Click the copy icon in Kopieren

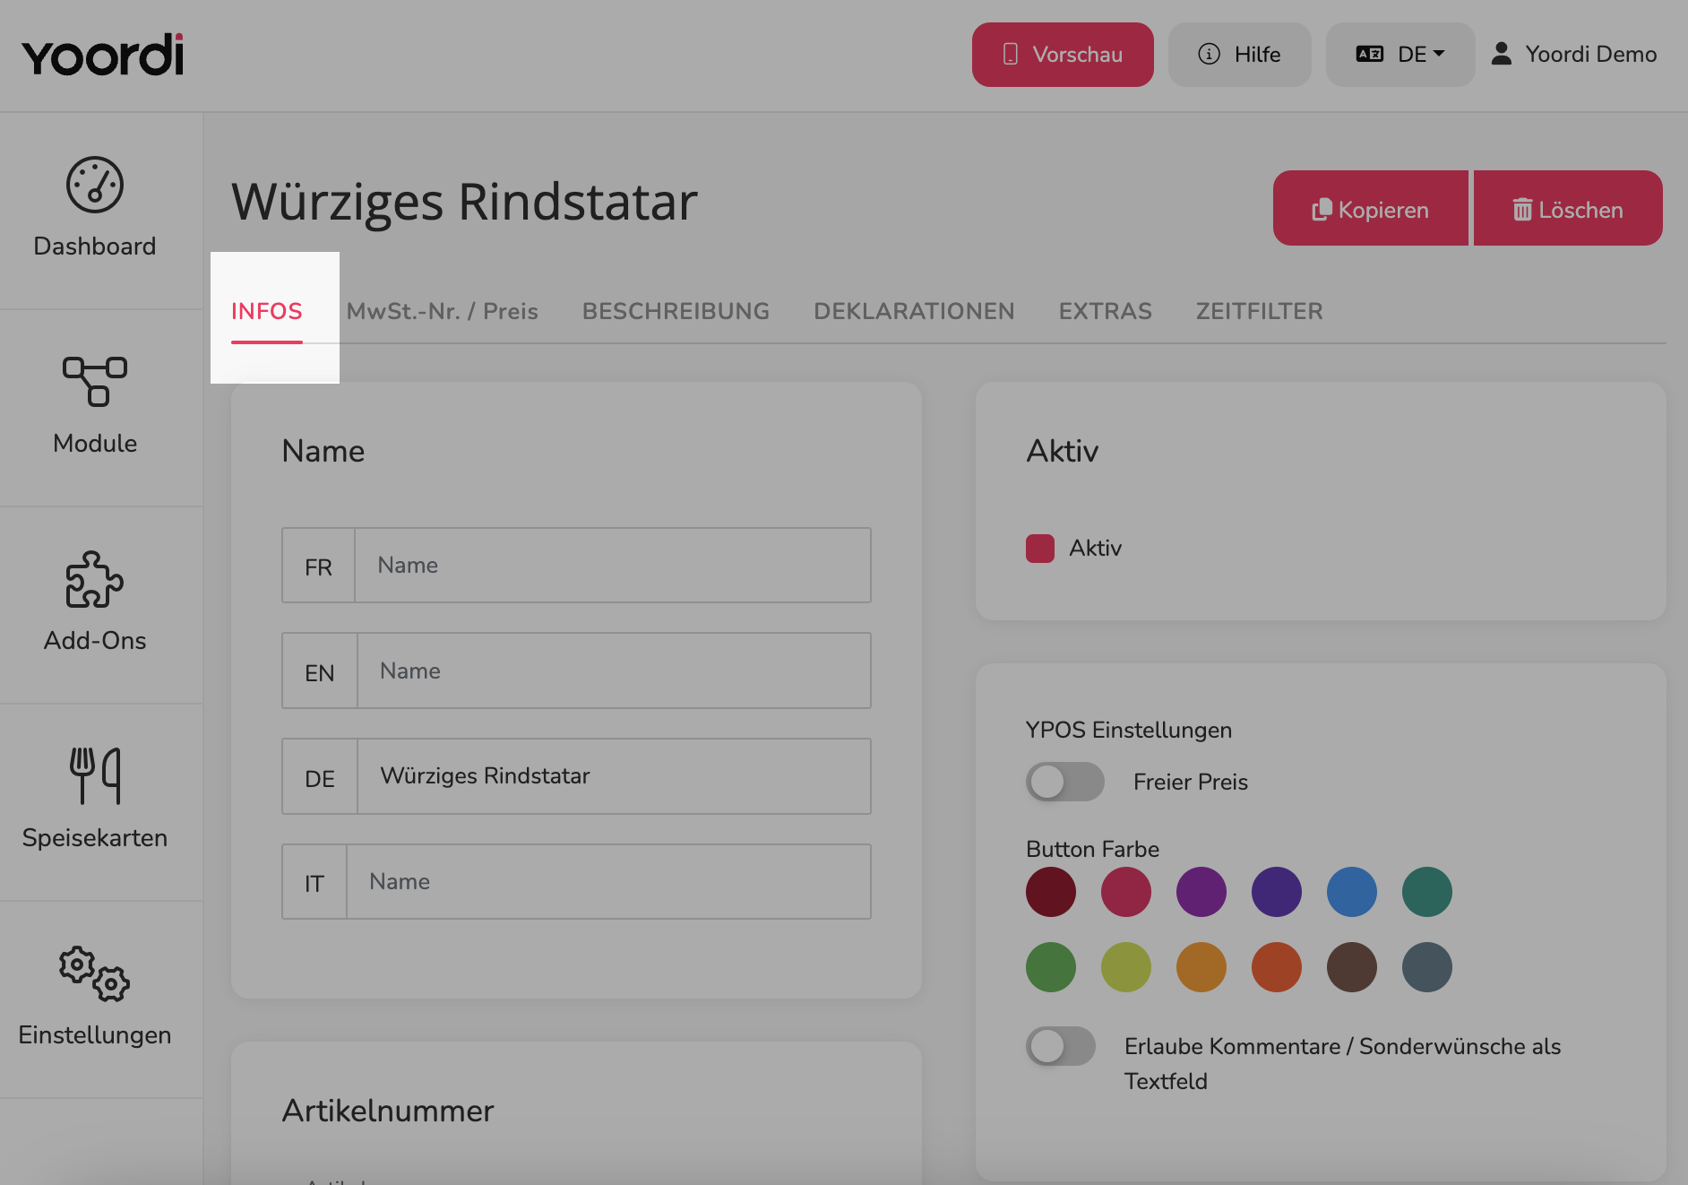click(x=1322, y=210)
